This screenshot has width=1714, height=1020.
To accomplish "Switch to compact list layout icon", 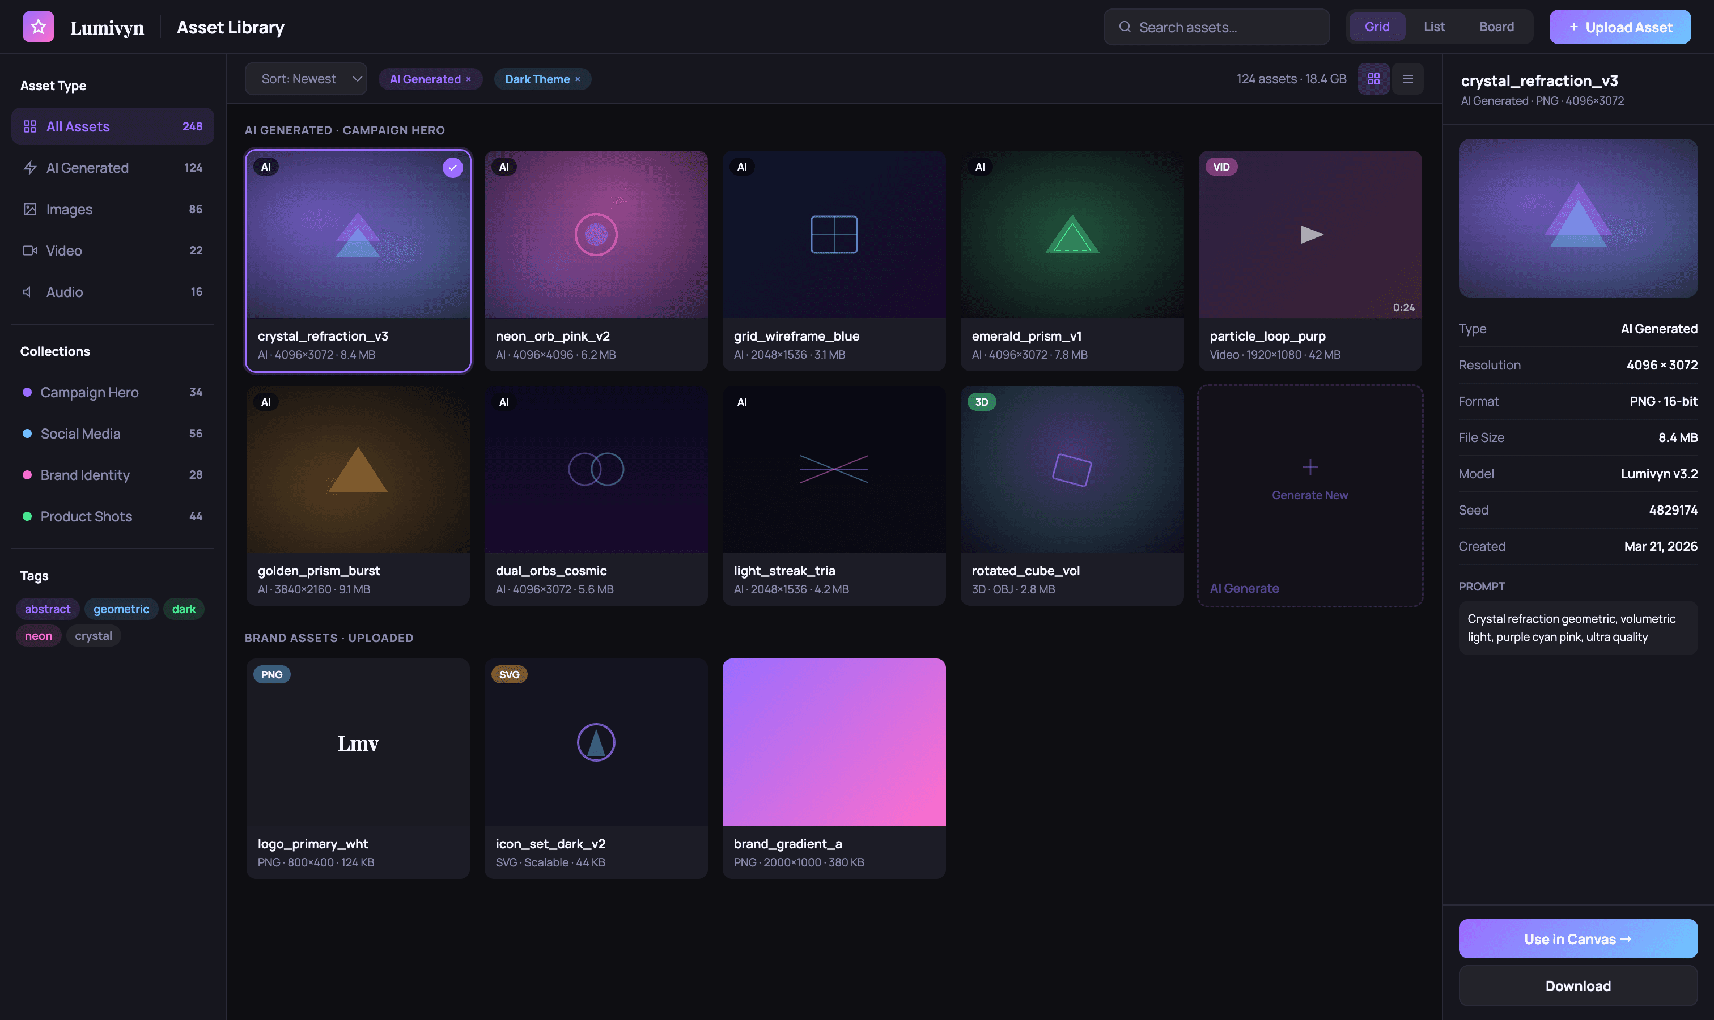I will [1408, 78].
